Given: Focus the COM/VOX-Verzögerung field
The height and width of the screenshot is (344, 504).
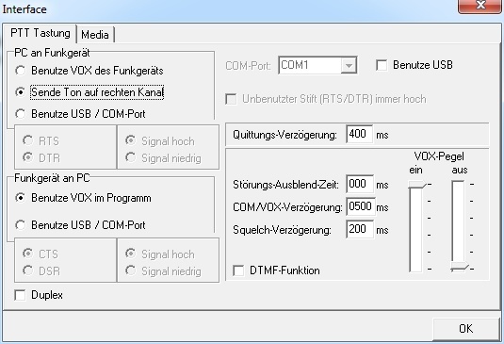Looking at the screenshot, I should (x=361, y=206).
